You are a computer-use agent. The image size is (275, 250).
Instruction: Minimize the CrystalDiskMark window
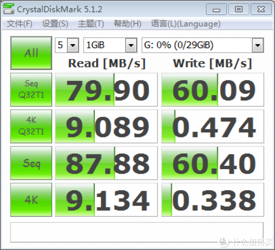[x=216, y=9]
